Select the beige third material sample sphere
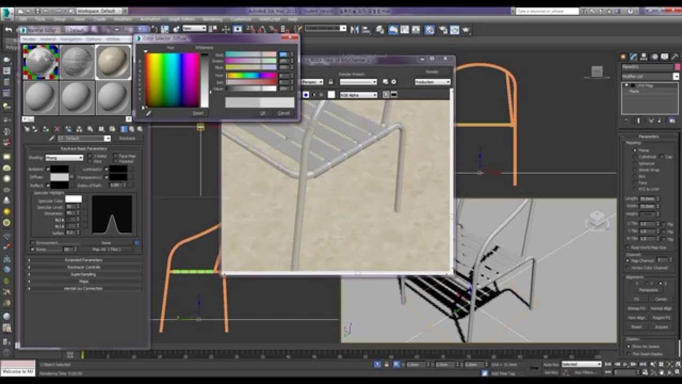This screenshot has width=682, height=384. tap(113, 62)
